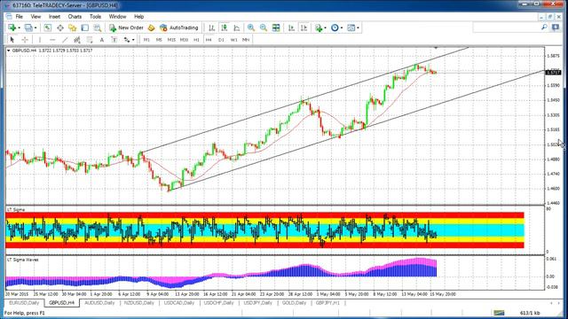The image size is (568, 319).
Task: Zoom out on the chart
Action: point(264,27)
